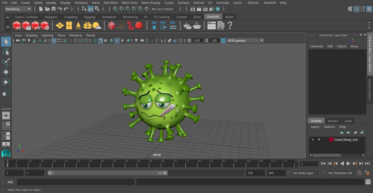Create Redshift area light diamond-panels icon
The width and height of the screenshot is (373, 193).
[x=60, y=26]
